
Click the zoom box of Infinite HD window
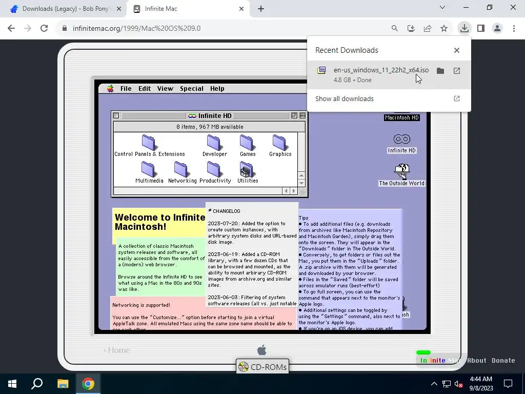coord(294,115)
